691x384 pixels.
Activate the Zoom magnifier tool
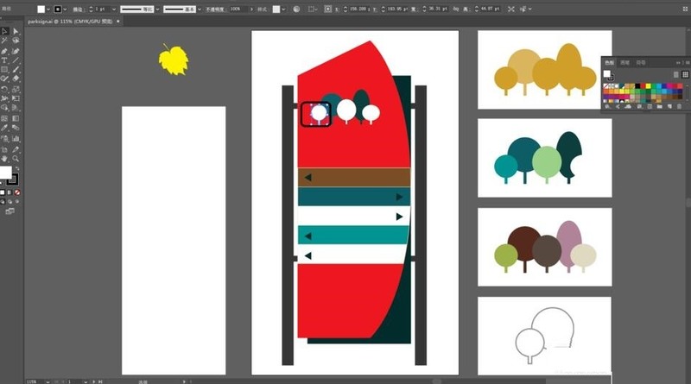click(x=16, y=159)
